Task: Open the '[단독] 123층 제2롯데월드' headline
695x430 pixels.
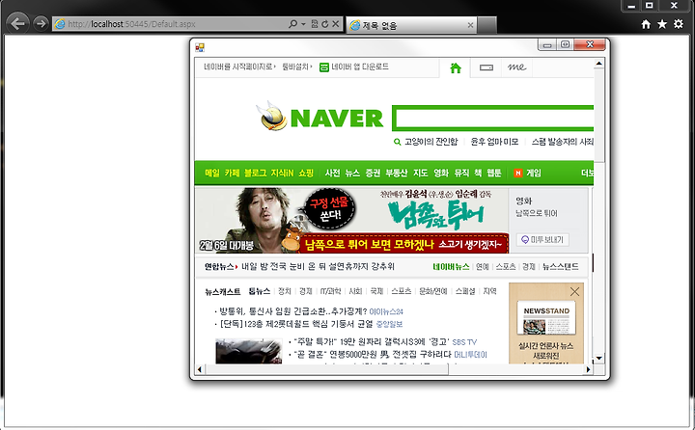Action: [x=296, y=324]
